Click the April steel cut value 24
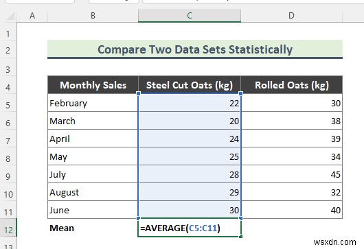This screenshot has width=364, height=249. [190, 139]
